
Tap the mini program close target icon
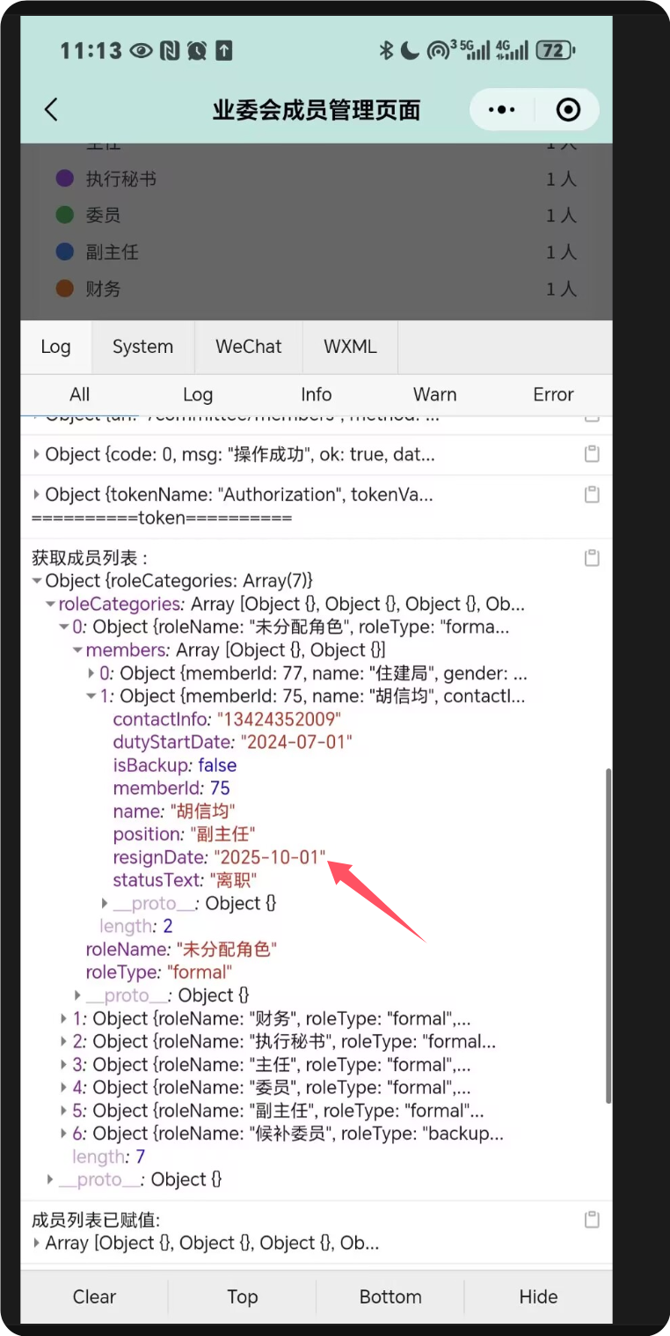(x=569, y=110)
